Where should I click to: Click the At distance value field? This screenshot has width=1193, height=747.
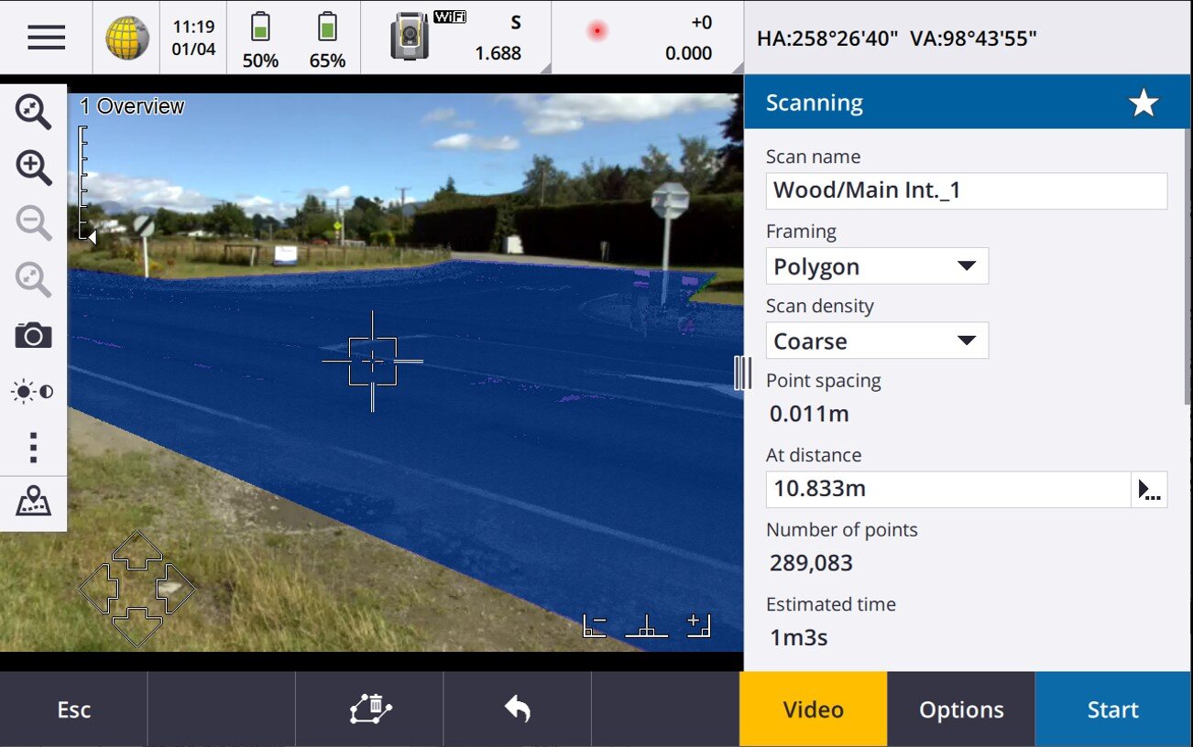948,490
